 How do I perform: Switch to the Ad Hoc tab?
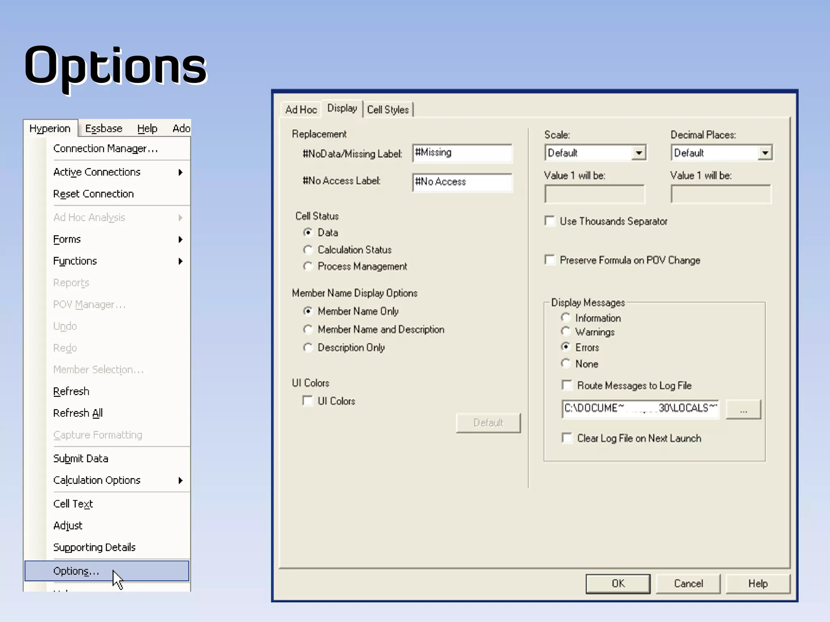(x=301, y=110)
